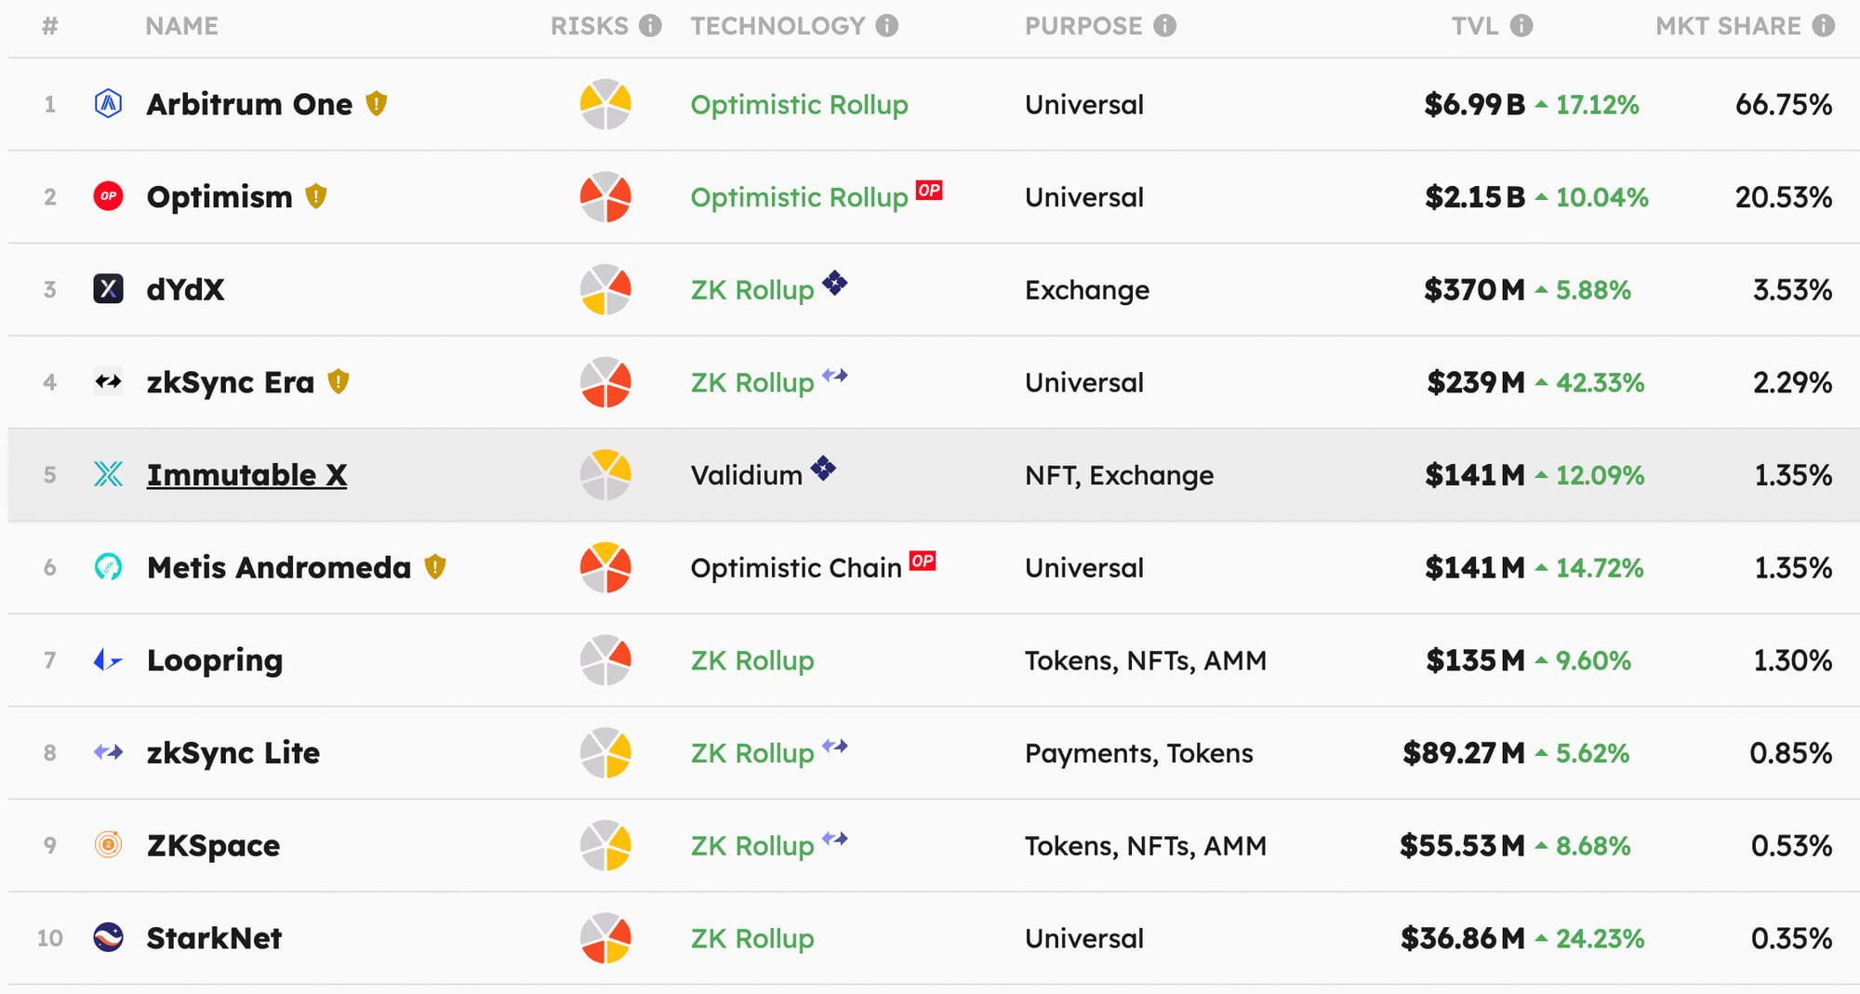Click the Metis Andromeda risk pie chart
The width and height of the screenshot is (1860, 994).
click(605, 567)
